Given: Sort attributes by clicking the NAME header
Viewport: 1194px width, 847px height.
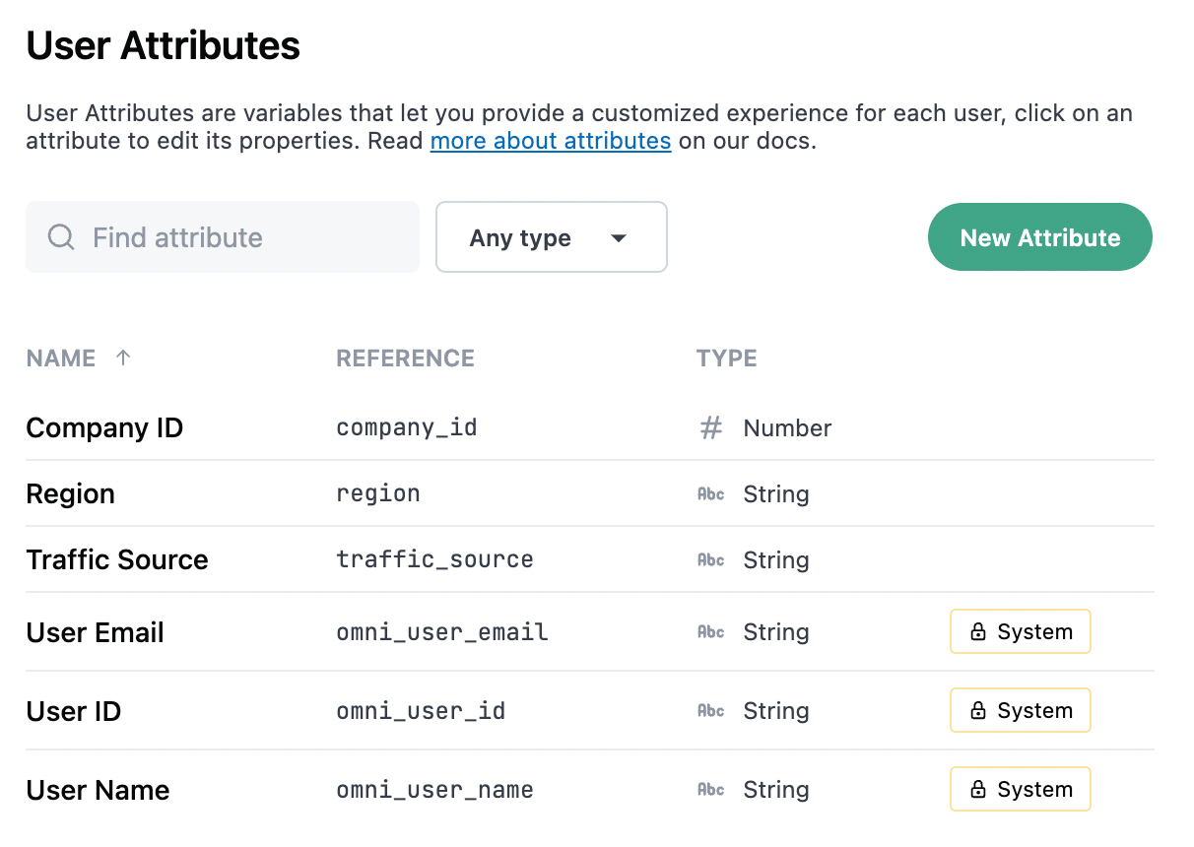Looking at the screenshot, I should (x=61, y=358).
